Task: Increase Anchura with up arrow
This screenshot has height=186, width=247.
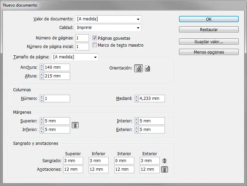Action: [x=41, y=66]
